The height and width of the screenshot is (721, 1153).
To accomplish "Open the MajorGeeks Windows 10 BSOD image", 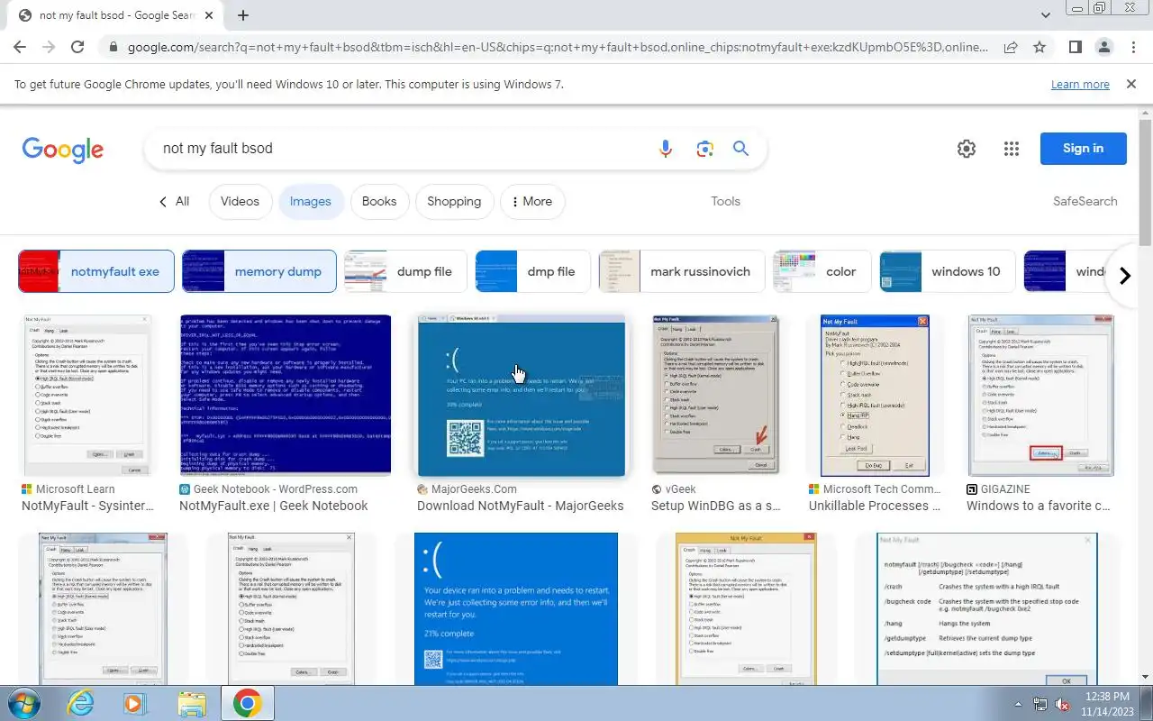I will coord(521,395).
